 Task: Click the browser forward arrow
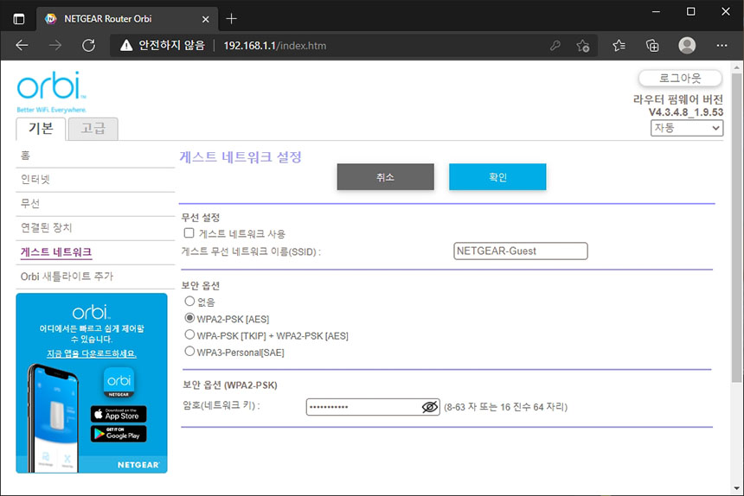(x=55, y=46)
